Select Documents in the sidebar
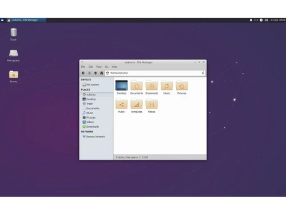 (x=96, y=108)
